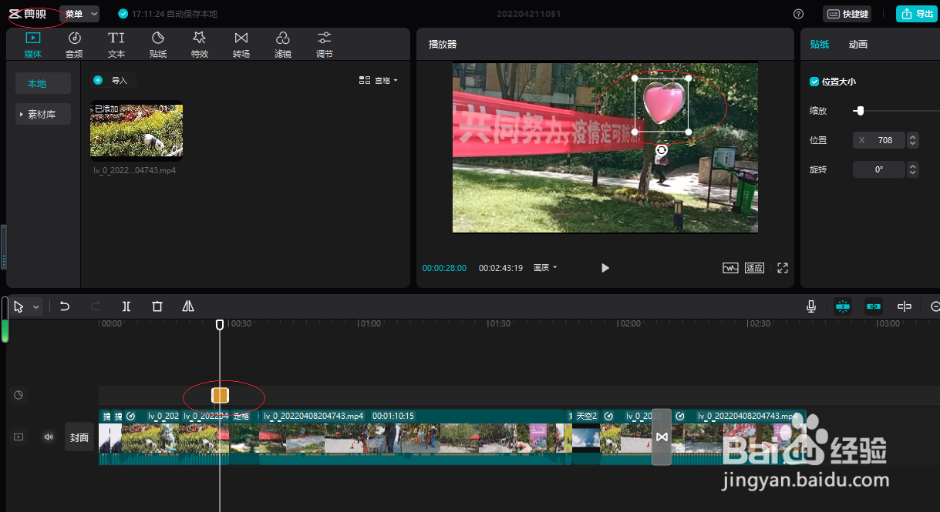
Task: Click the 导出 (Export) button
Action: point(917,13)
